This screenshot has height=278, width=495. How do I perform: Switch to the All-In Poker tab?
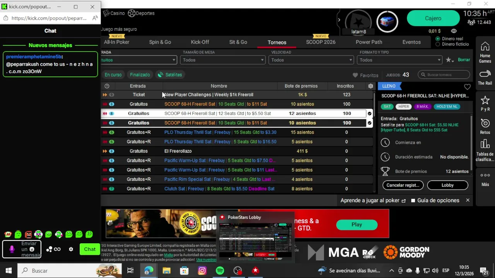116,42
